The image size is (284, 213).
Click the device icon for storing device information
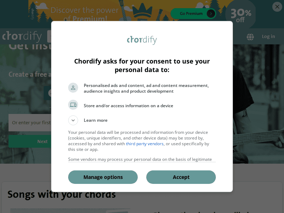tap(73, 105)
